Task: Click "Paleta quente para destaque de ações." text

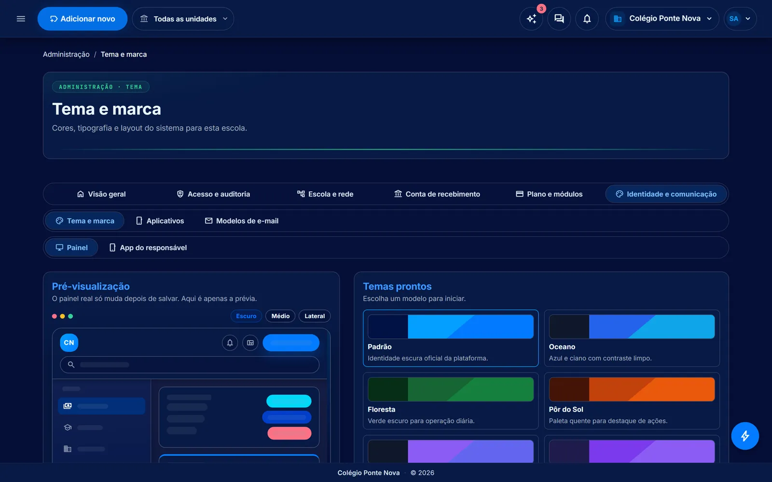Action: point(608,421)
